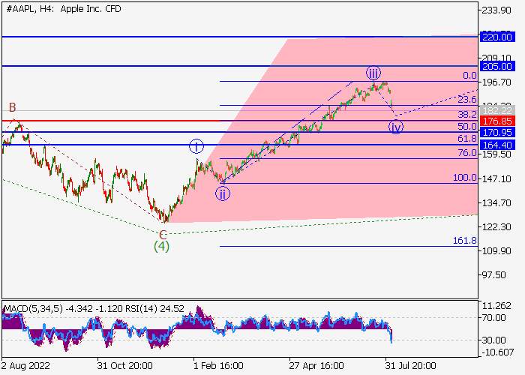This screenshot has height=375, width=525.
Task: Select the '27 Apr 16:00' date label
Action: point(316,366)
